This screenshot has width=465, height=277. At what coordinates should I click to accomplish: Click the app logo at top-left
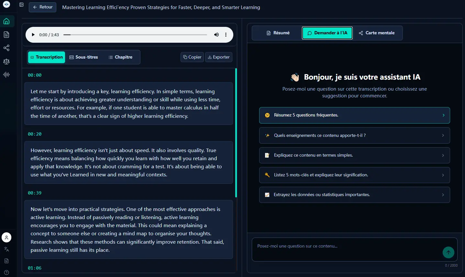pos(6,5)
